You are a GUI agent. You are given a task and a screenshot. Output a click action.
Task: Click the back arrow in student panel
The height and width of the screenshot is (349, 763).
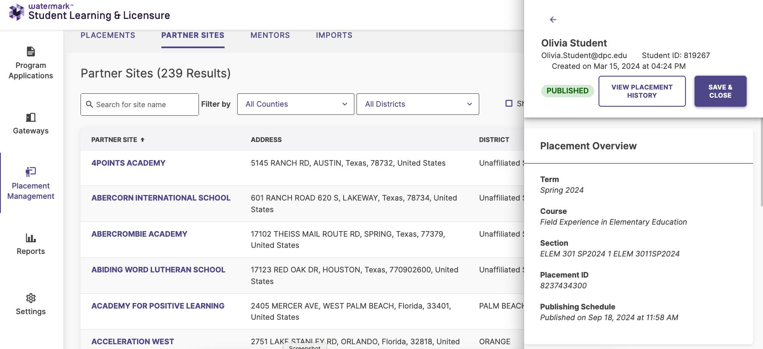coord(553,19)
